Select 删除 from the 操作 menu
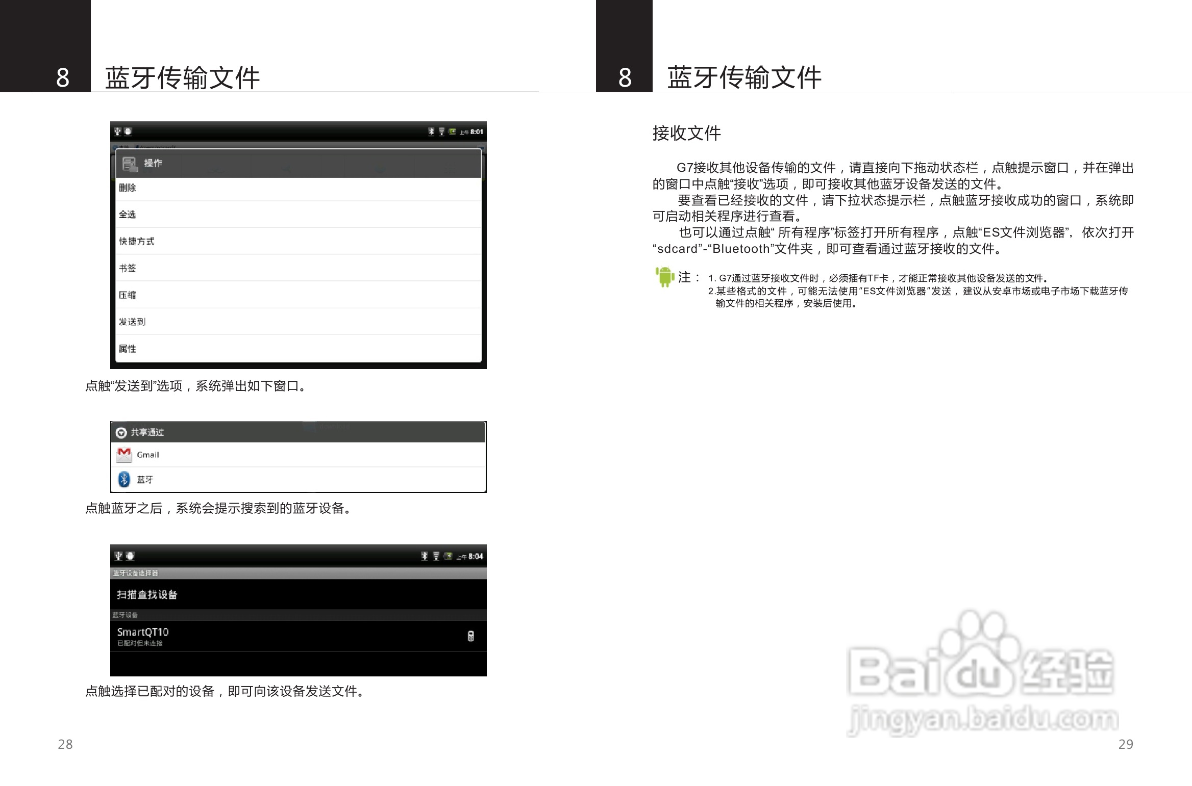This screenshot has height=786, width=1192. [x=128, y=187]
